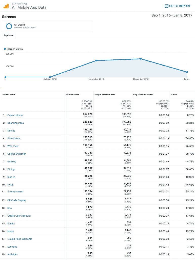Sort by Avg. Time on Screen column
195x260 pixels.
click(x=143, y=94)
